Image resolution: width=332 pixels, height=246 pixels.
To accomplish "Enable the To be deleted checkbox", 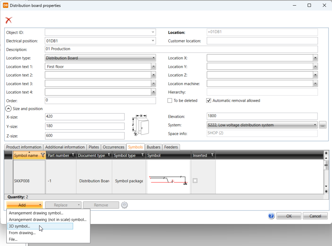I will click(x=170, y=101).
